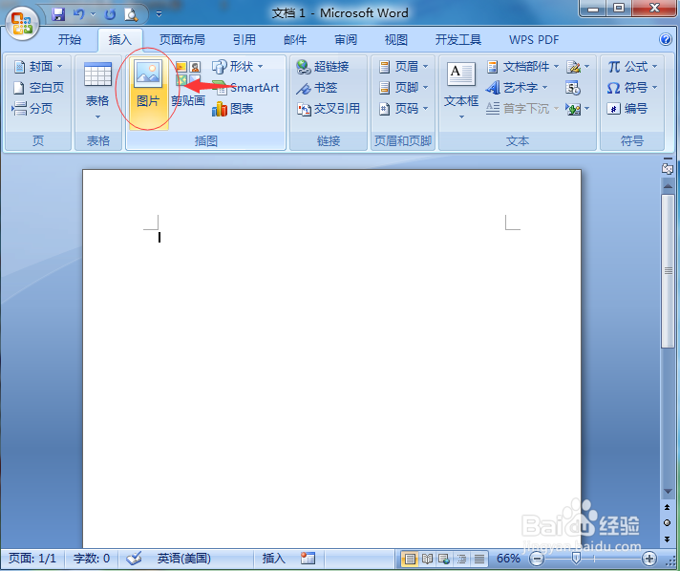Switch to Web Layout view

[x=444, y=559]
